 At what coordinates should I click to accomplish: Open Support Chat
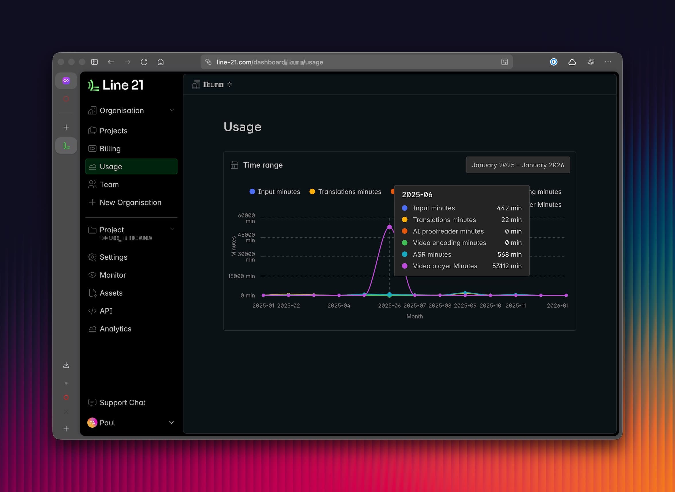point(122,403)
